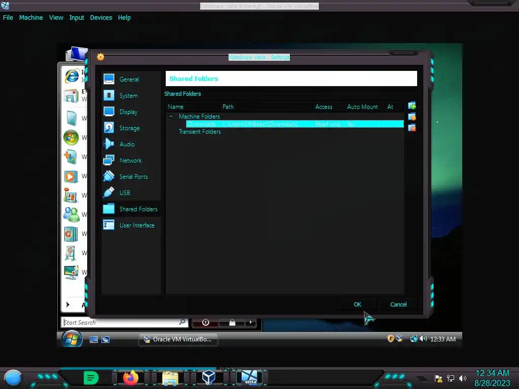Open File Explorer from host taskbar

tap(170, 378)
